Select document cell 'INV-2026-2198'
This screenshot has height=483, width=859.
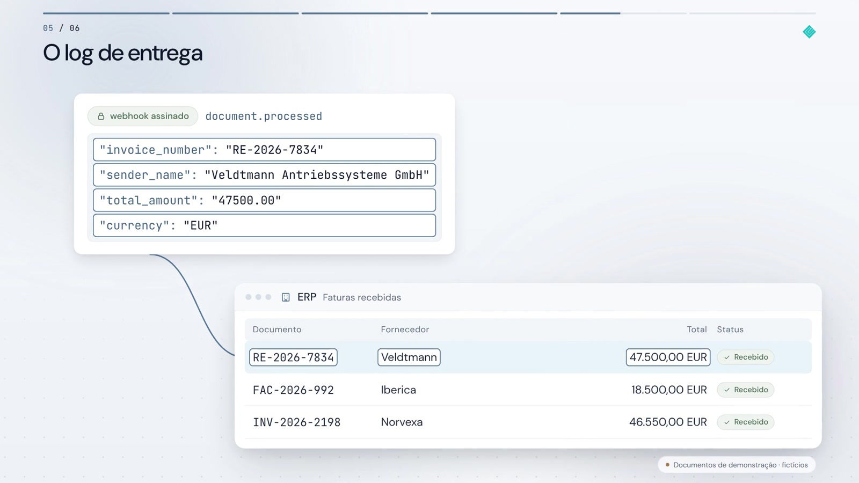[296, 422]
